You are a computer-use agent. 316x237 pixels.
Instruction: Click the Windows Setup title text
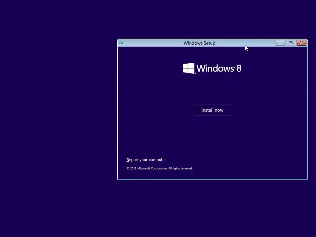(199, 43)
